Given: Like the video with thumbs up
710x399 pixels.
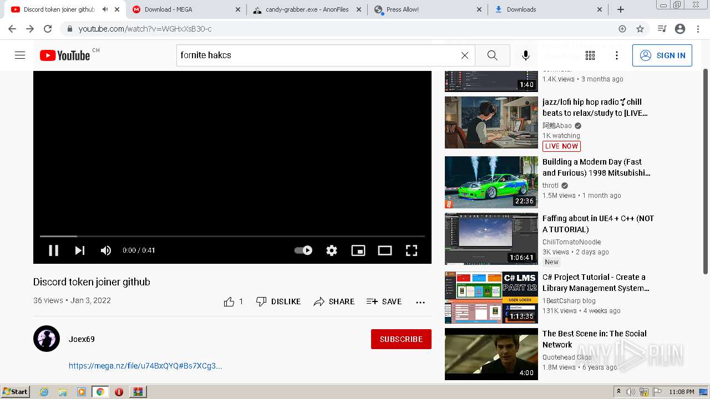Looking at the screenshot, I should click(x=233, y=301).
